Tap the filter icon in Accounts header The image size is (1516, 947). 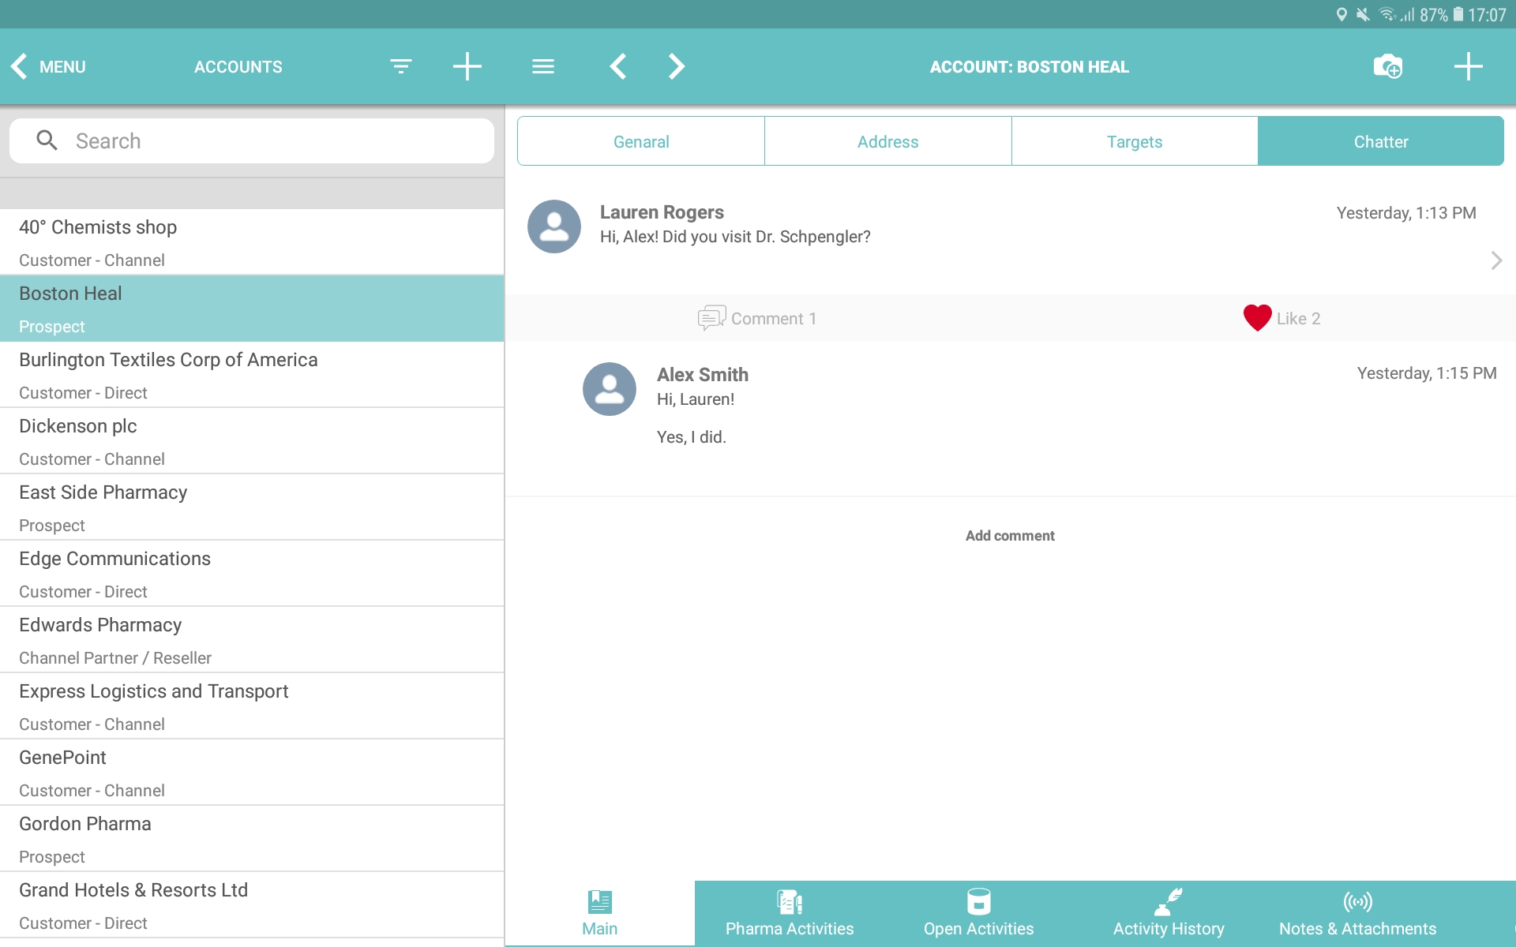pyautogui.click(x=401, y=67)
